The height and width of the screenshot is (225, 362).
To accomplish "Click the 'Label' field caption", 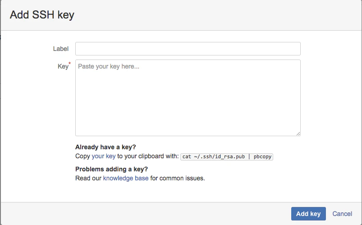I will pos(61,49).
